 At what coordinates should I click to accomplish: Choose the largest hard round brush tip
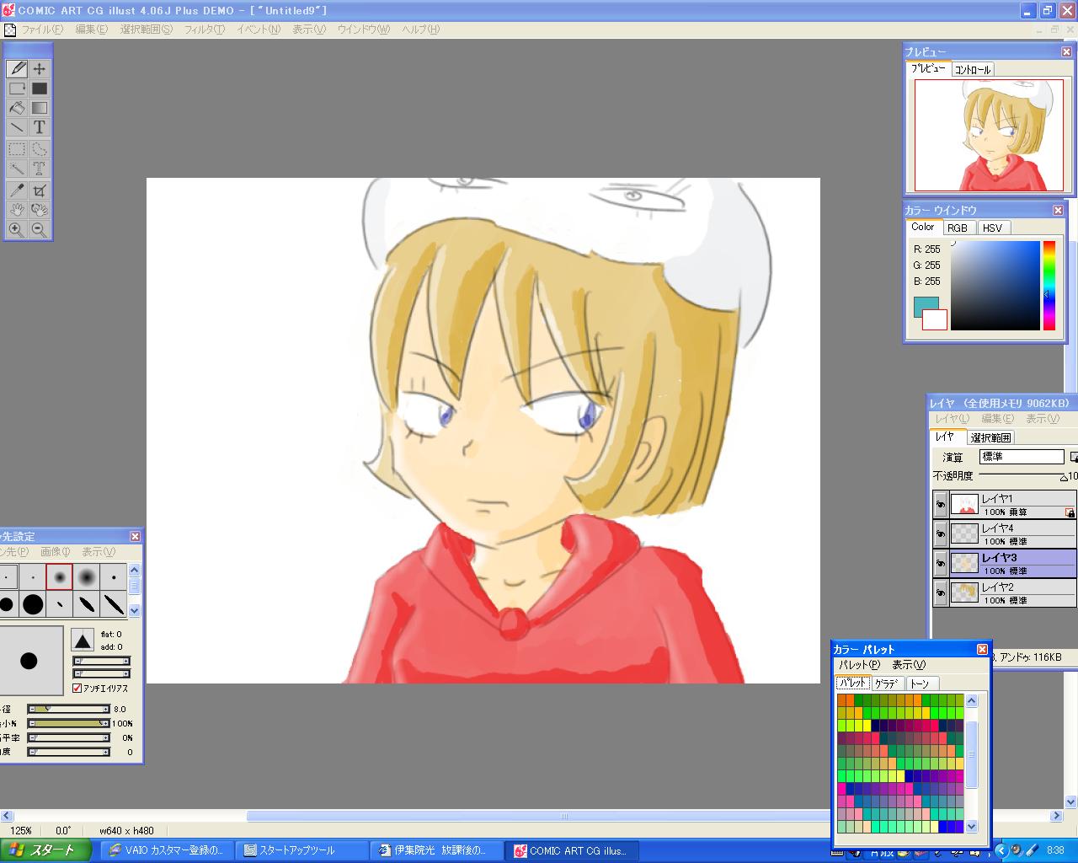point(33,604)
